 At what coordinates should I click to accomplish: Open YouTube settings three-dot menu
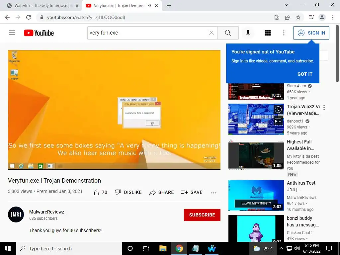[x=284, y=33]
